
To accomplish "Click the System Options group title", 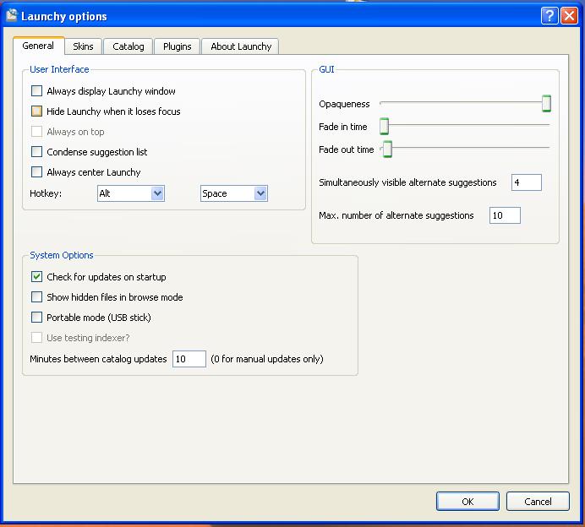I will point(62,255).
